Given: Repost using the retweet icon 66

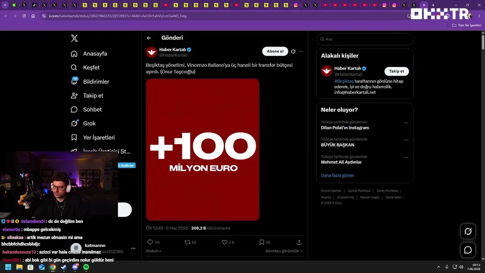Looking at the screenshot, I should point(190,242).
